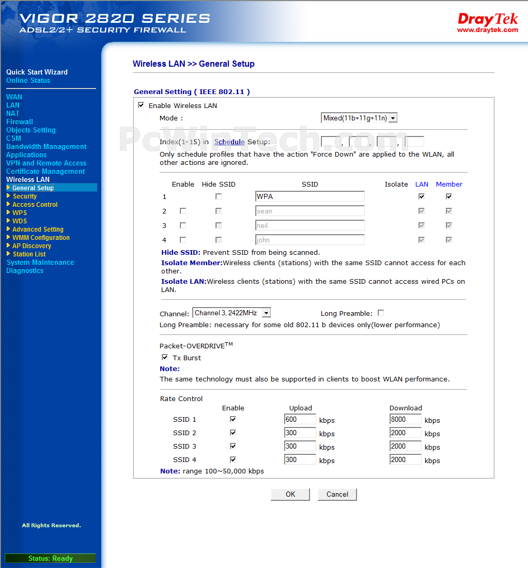Image resolution: width=528 pixels, height=568 pixels.
Task: Click SSID 4 download rate field
Action: click(405, 459)
